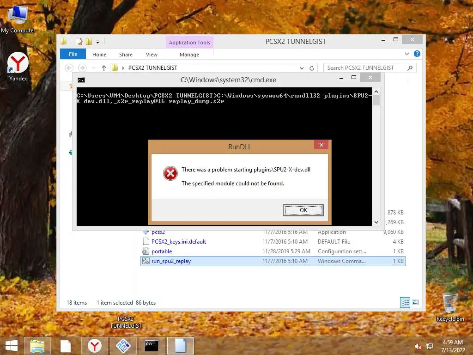Open the PCSX2 taskbar icon
This screenshot has width=473, height=355.
pyautogui.click(x=123, y=346)
